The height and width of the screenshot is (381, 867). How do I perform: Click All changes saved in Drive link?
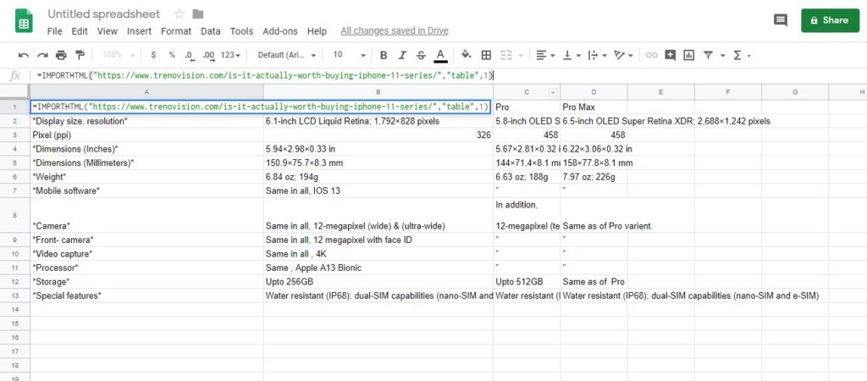pyautogui.click(x=395, y=31)
